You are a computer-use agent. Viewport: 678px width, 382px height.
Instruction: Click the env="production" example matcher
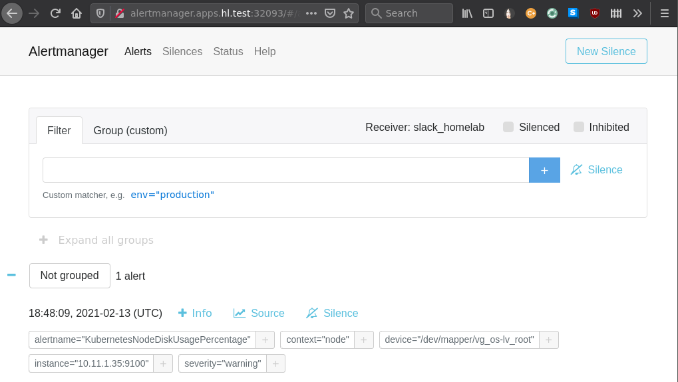point(172,195)
